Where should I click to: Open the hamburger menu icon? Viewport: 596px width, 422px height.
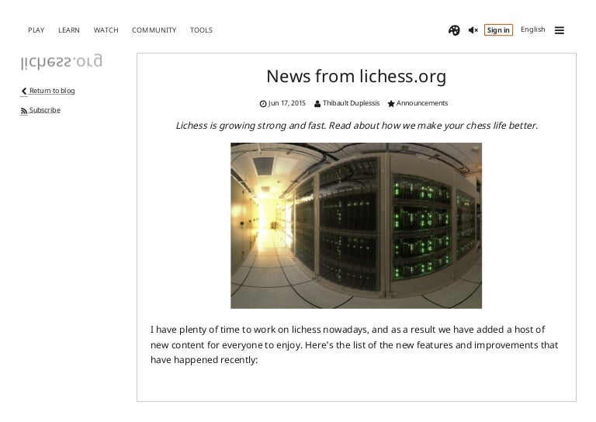tap(560, 30)
